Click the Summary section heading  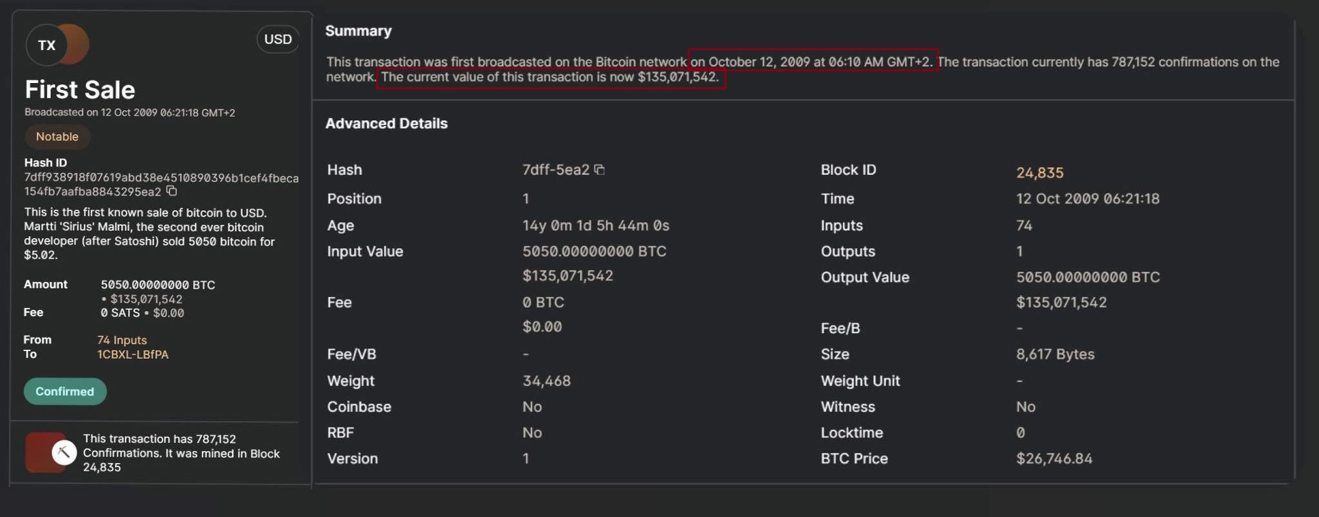(x=358, y=31)
